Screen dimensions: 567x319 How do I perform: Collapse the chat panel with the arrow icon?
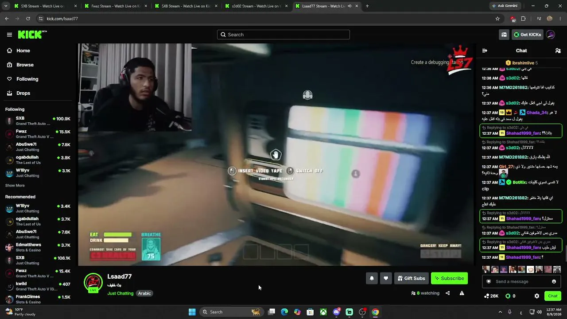[x=485, y=51]
